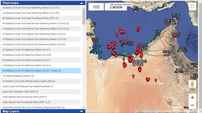Select Al Dabbiya Crude Processing Plant (CPP)
This screenshot has height=113, width=202.
click(x=41, y=18)
